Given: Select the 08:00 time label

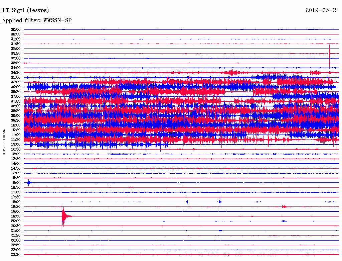Looking at the screenshot, I should 16,106.
